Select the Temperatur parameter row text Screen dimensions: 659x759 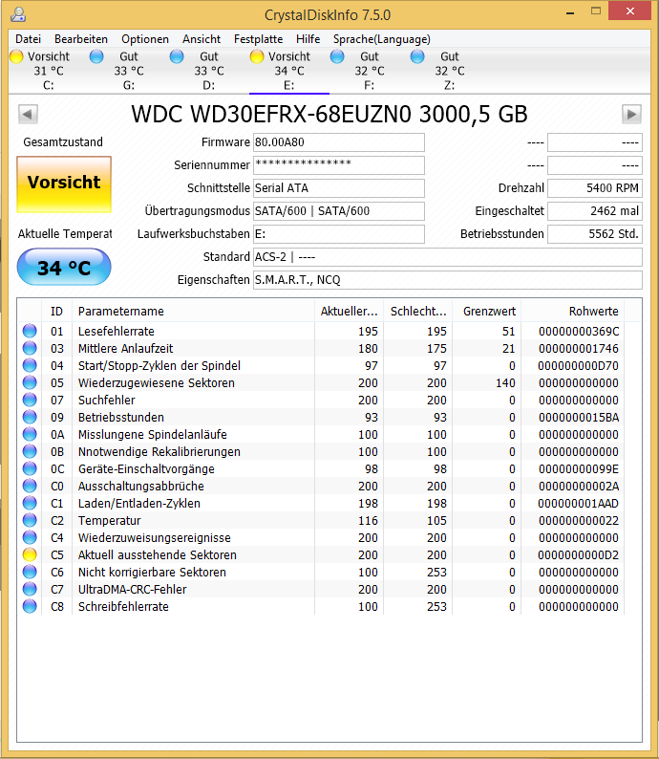pyautogui.click(x=109, y=520)
